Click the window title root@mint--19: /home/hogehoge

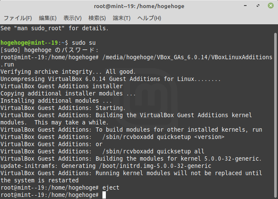139,6
